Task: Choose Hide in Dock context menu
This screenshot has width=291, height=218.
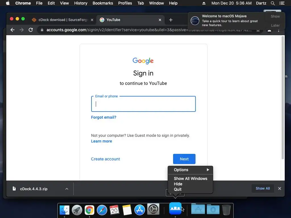Action: [190, 184]
